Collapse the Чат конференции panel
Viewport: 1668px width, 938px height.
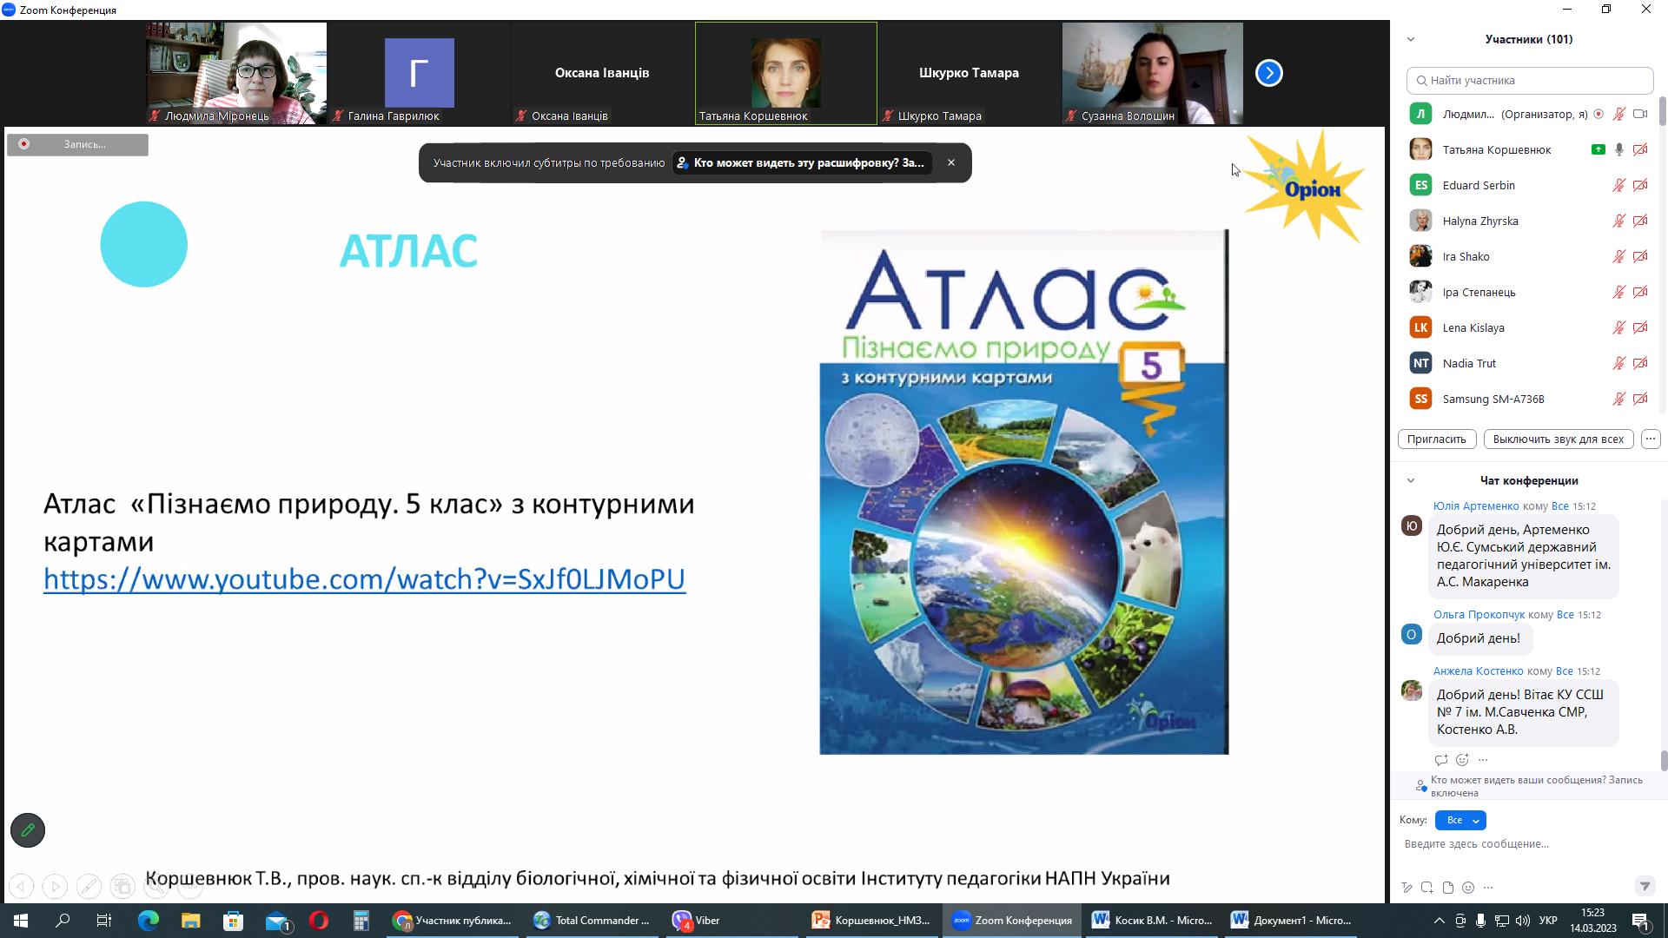[x=1411, y=480]
